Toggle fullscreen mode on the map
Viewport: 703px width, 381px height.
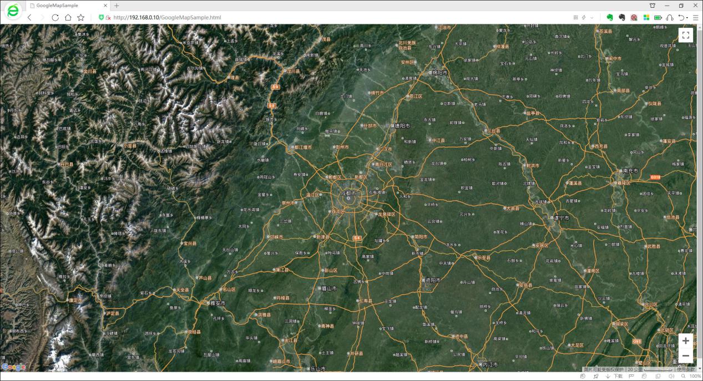[686, 35]
